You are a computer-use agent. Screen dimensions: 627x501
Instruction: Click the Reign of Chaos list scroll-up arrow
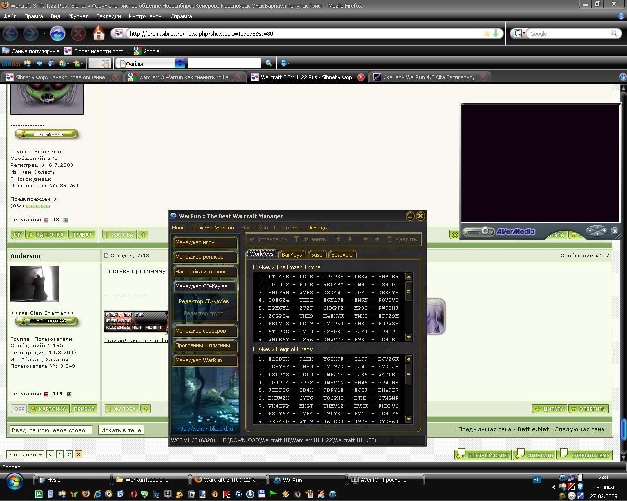pos(409,359)
